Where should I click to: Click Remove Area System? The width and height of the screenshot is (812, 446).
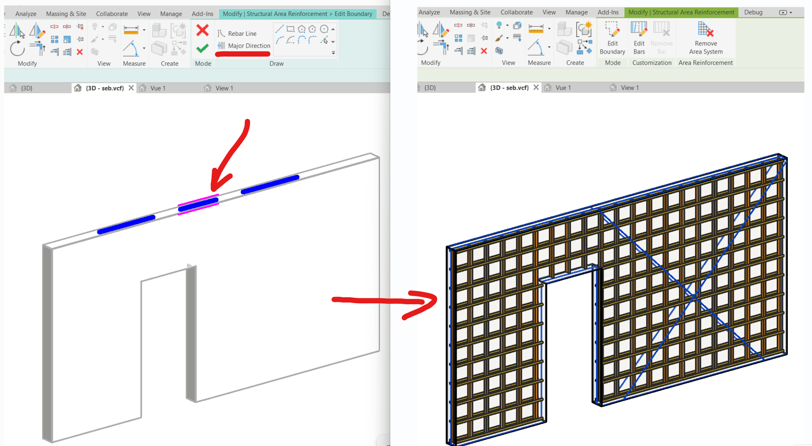coord(705,38)
